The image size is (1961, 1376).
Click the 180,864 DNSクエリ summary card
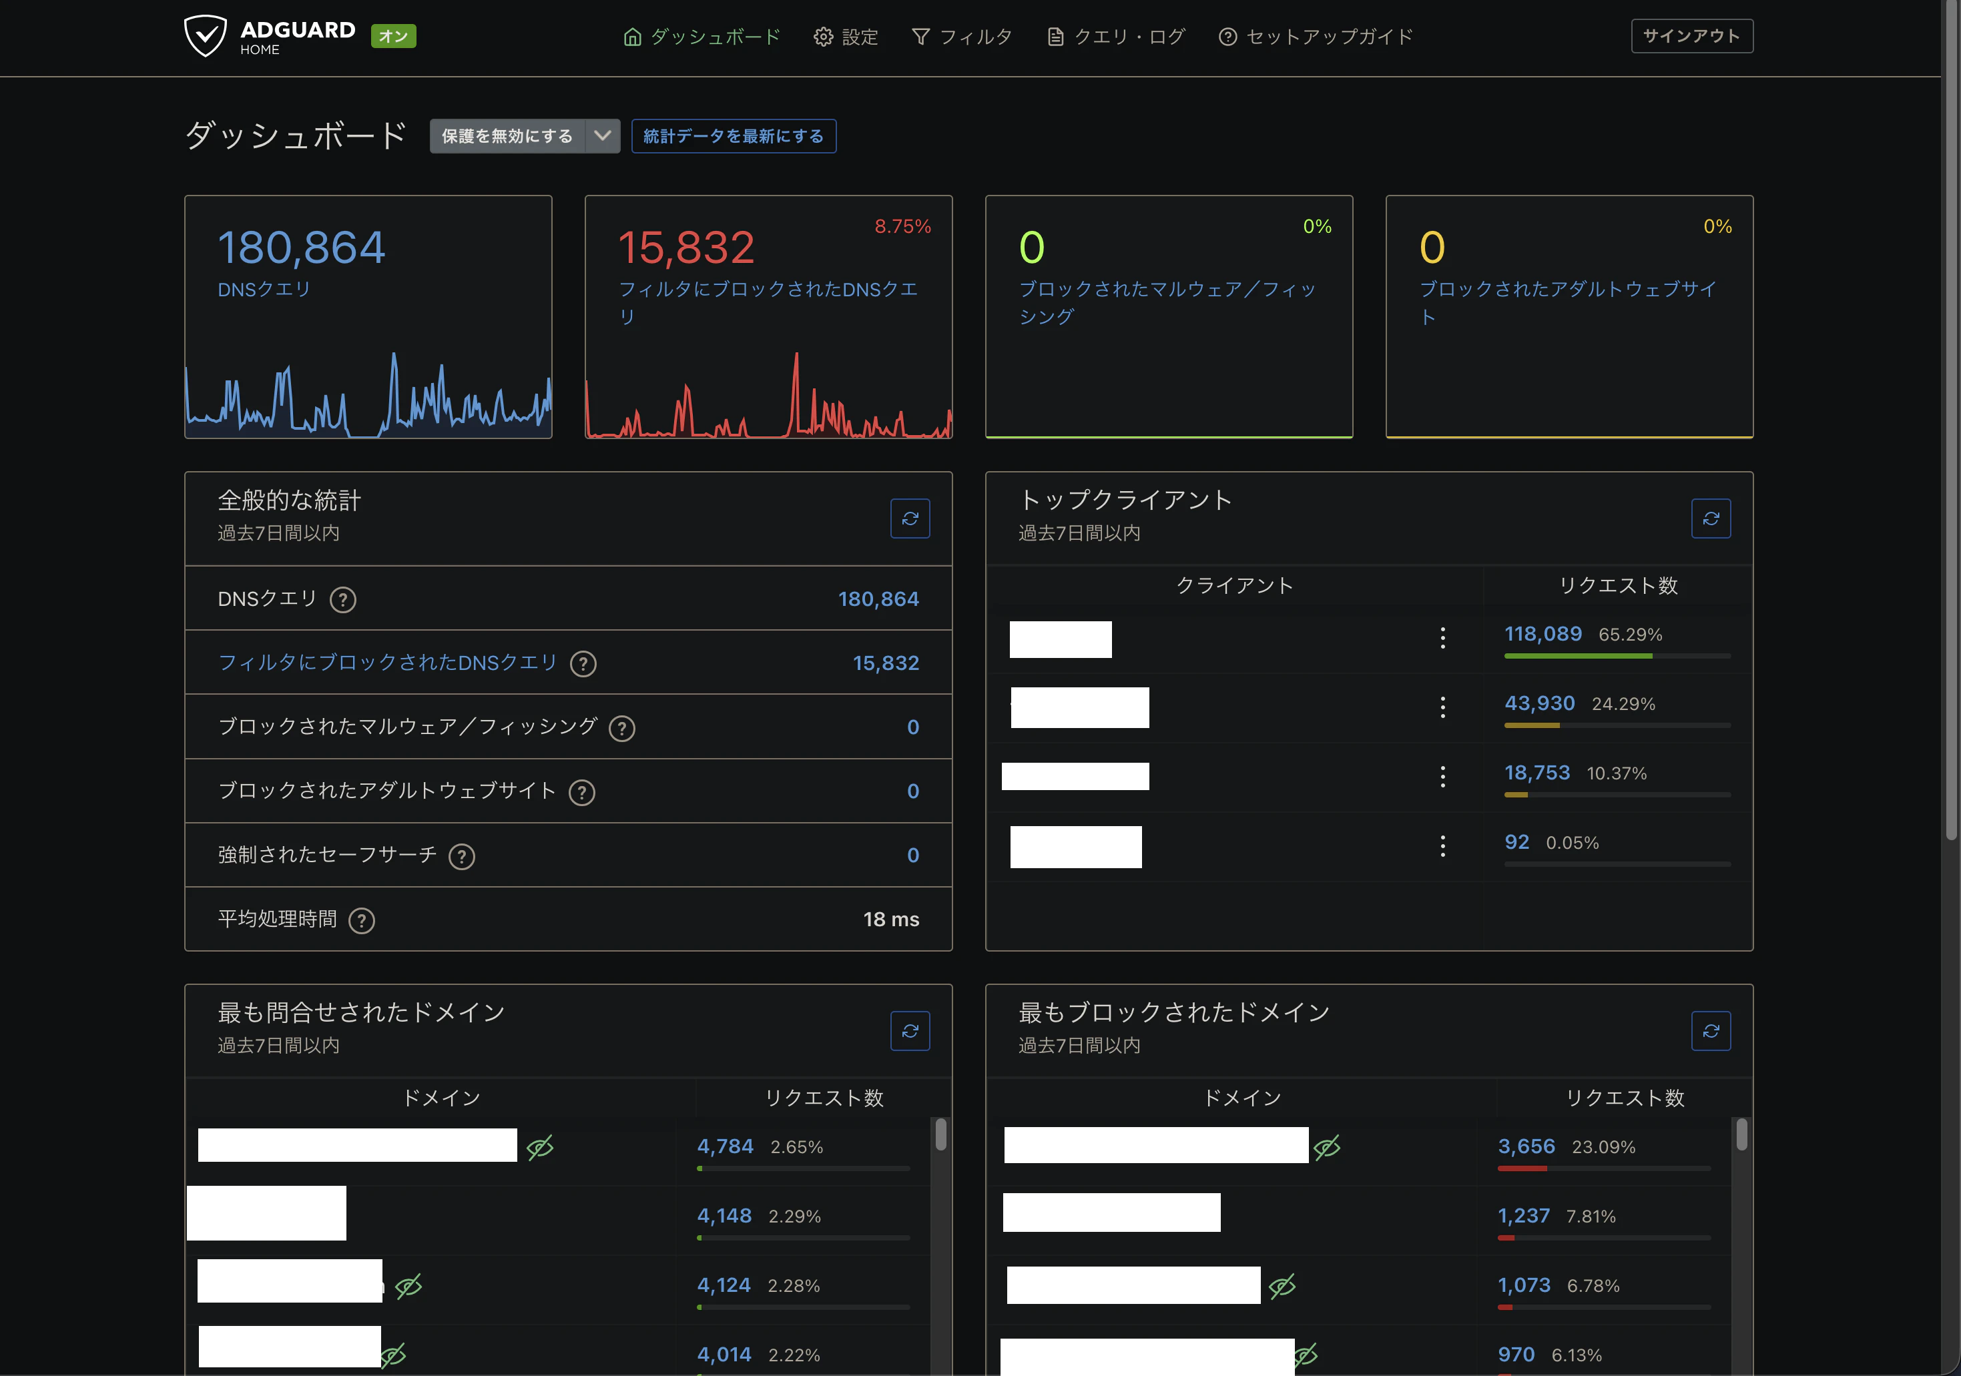pyautogui.click(x=368, y=317)
